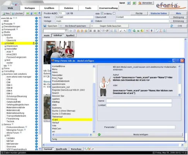This screenshot has height=155, width=188.
Task: Collapse the business web solutions node
Action: coord(2,74)
